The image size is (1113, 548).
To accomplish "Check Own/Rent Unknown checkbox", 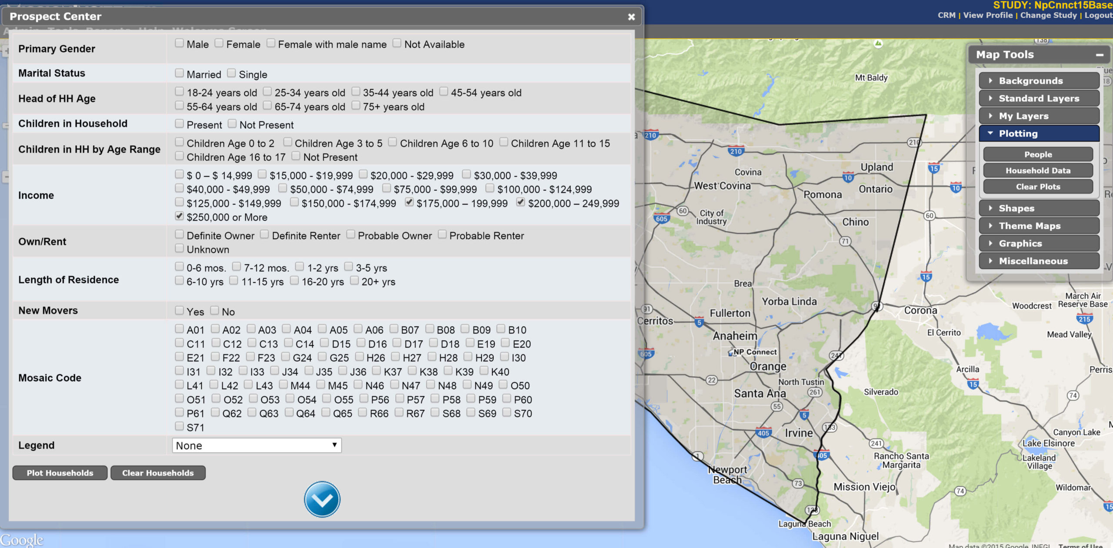I will click(179, 248).
